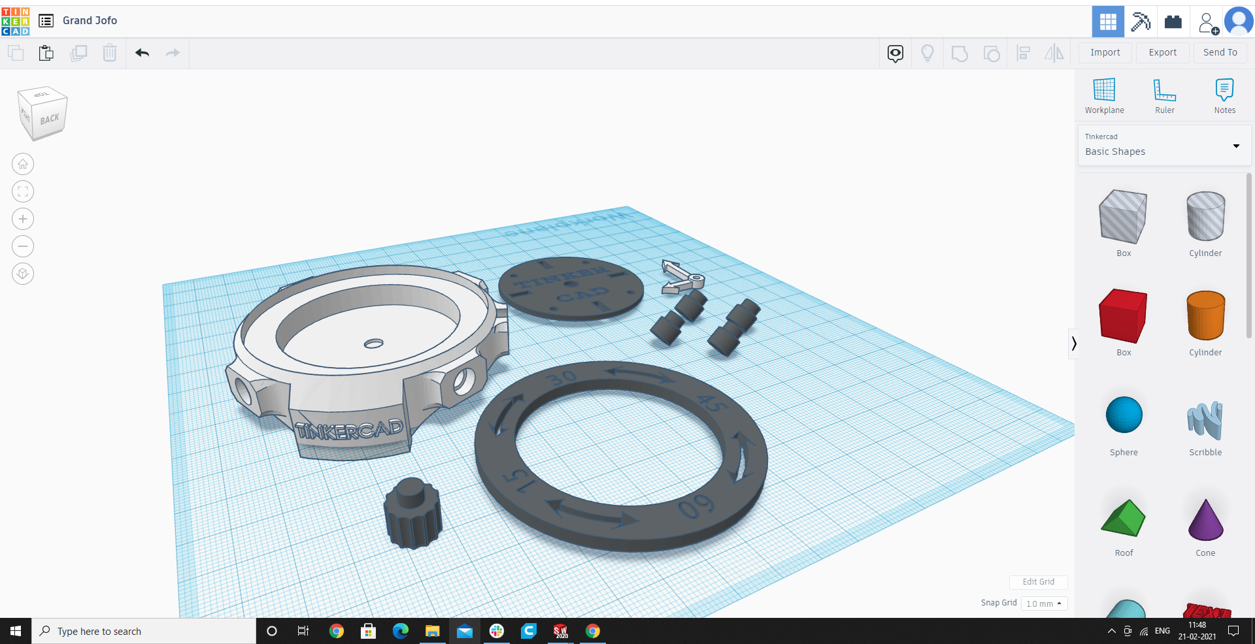Viewport: 1255px width, 644px height.
Task: Show hidden system tray icons
Action: [1111, 631]
